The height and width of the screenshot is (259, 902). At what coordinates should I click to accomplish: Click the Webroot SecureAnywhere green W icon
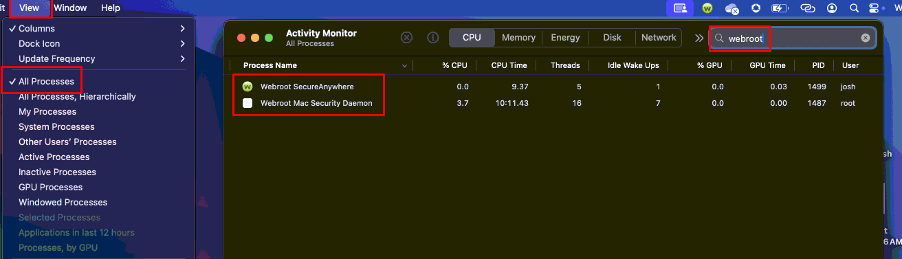[x=247, y=87]
